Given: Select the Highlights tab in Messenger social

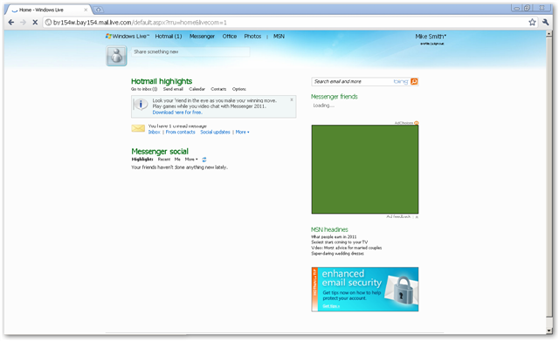Looking at the screenshot, I should click(x=142, y=160).
